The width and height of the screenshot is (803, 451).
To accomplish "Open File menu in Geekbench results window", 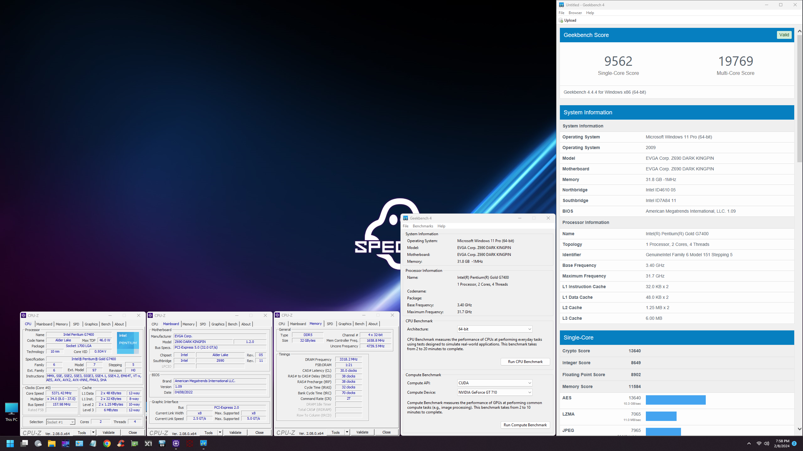I will click(561, 13).
